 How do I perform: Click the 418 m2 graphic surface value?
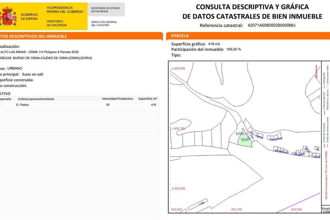[214, 44]
